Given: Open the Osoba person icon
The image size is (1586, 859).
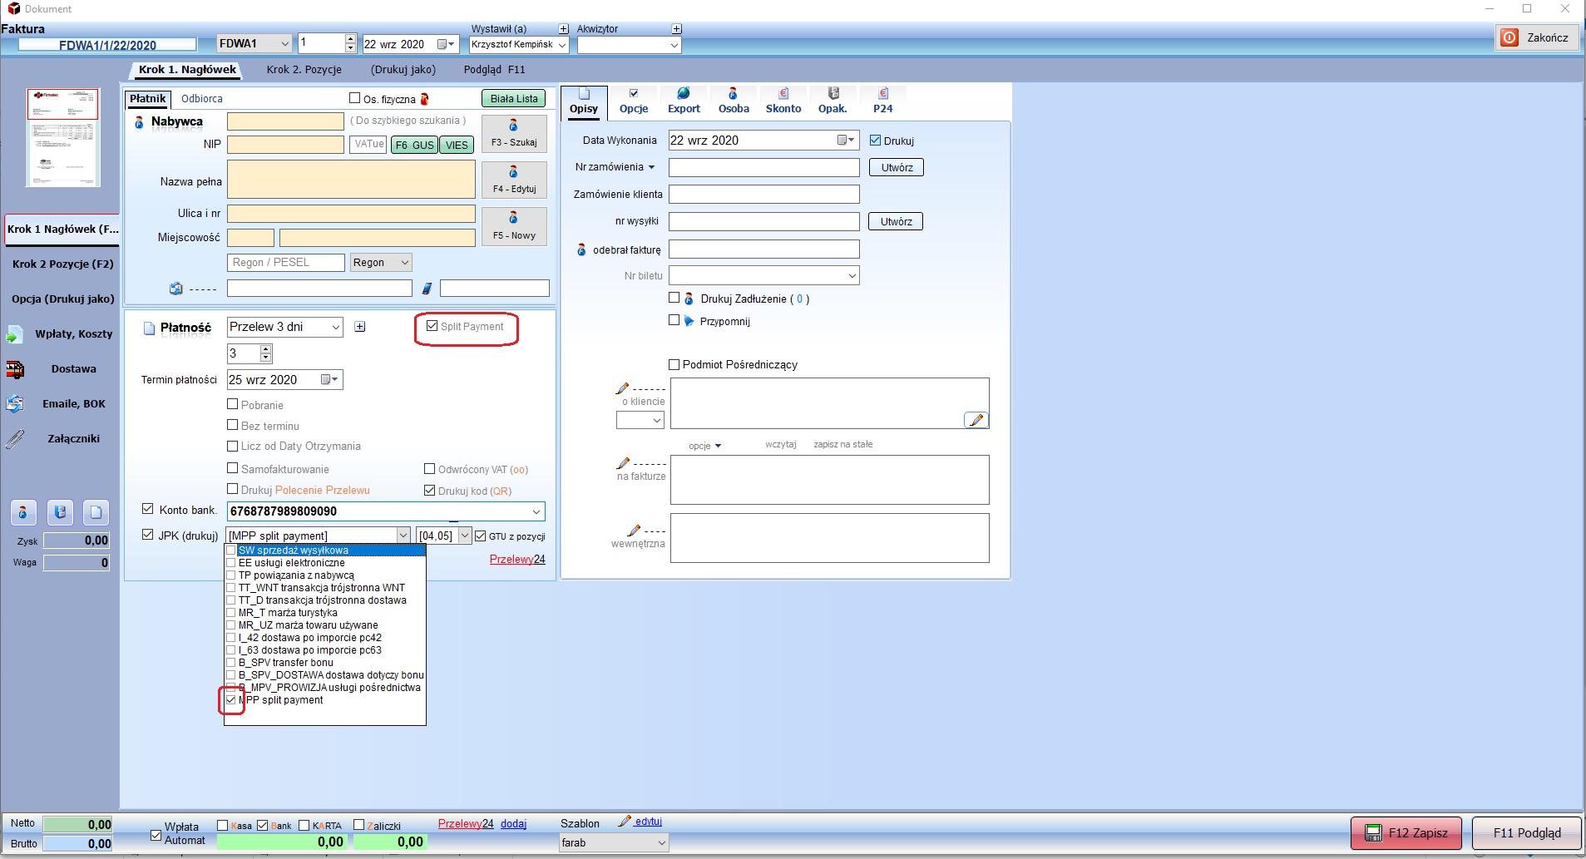Looking at the screenshot, I should click(x=733, y=93).
